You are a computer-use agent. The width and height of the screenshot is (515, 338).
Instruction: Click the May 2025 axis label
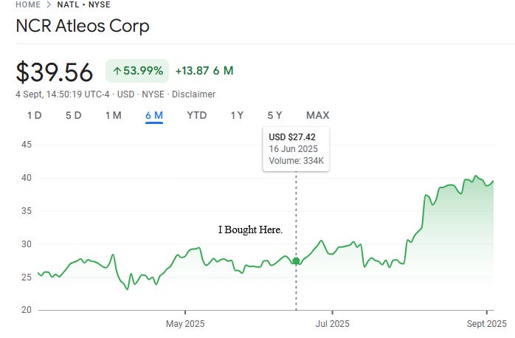point(185,324)
